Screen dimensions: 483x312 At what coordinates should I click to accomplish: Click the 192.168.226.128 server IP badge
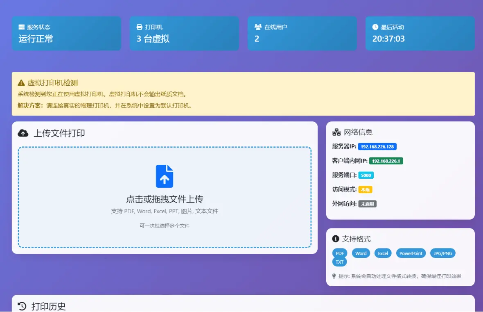coord(377,146)
